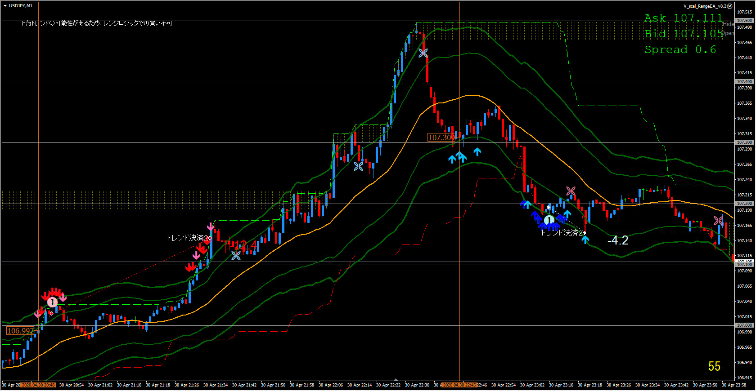Click the orange 106.992 price label
Image resolution: width=756 pixels, height=391 pixels.
tap(20, 331)
